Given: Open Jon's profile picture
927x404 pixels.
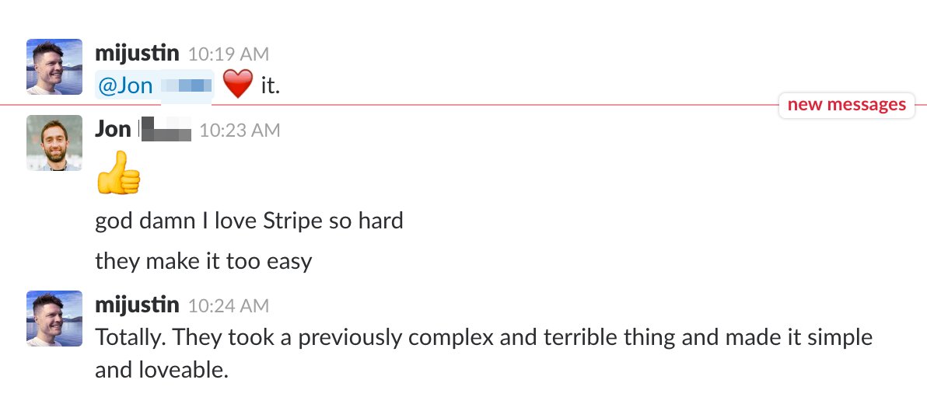Looking at the screenshot, I should (x=54, y=143).
